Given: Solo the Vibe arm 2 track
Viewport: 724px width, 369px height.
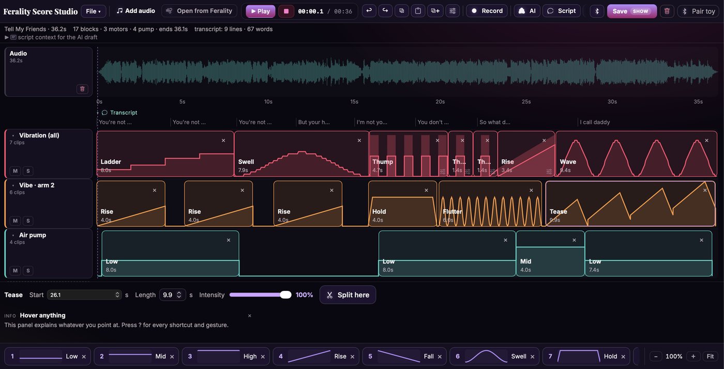Looking at the screenshot, I should tap(28, 221).
